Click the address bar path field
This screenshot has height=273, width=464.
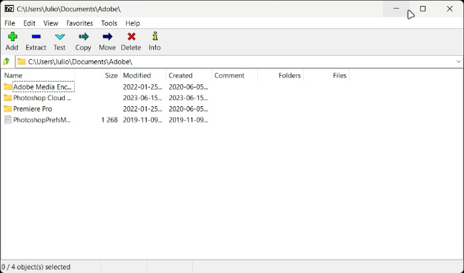(x=240, y=62)
